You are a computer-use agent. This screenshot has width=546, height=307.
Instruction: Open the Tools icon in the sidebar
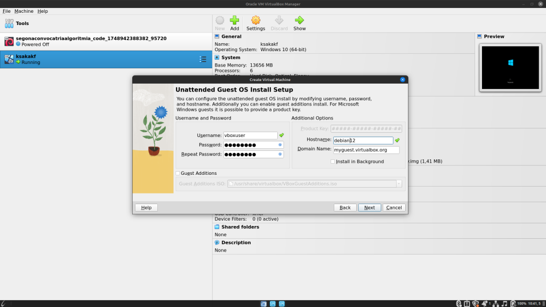coord(9,23)
